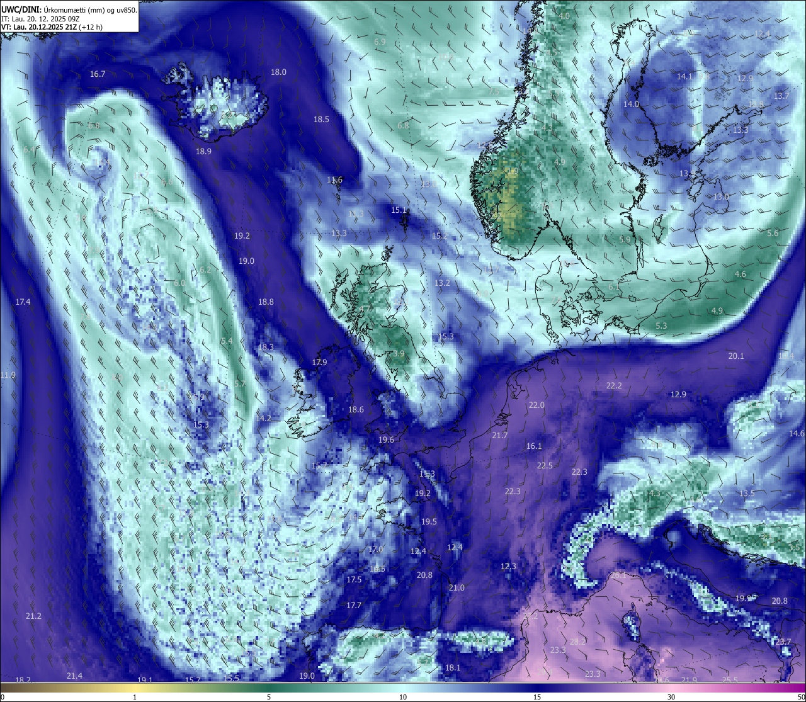Click the 14.2 value west of Ireland
Image resolution: width=806 pixels, height=702 pixels.
[263, 419]
